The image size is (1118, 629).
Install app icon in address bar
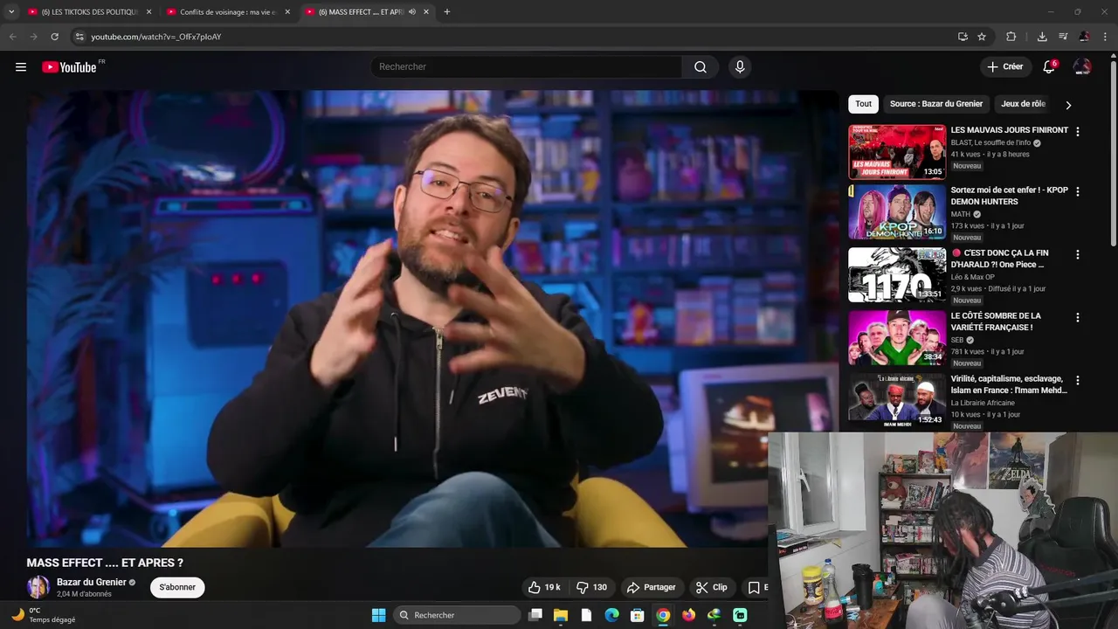pos(963,37)
